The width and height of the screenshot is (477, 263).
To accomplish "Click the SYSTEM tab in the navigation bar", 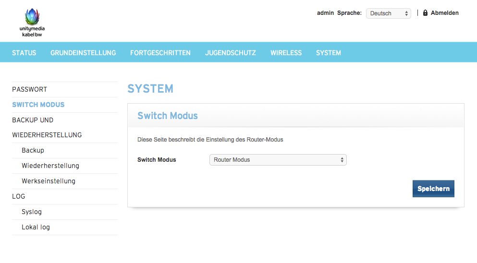I will pos(329,53).
